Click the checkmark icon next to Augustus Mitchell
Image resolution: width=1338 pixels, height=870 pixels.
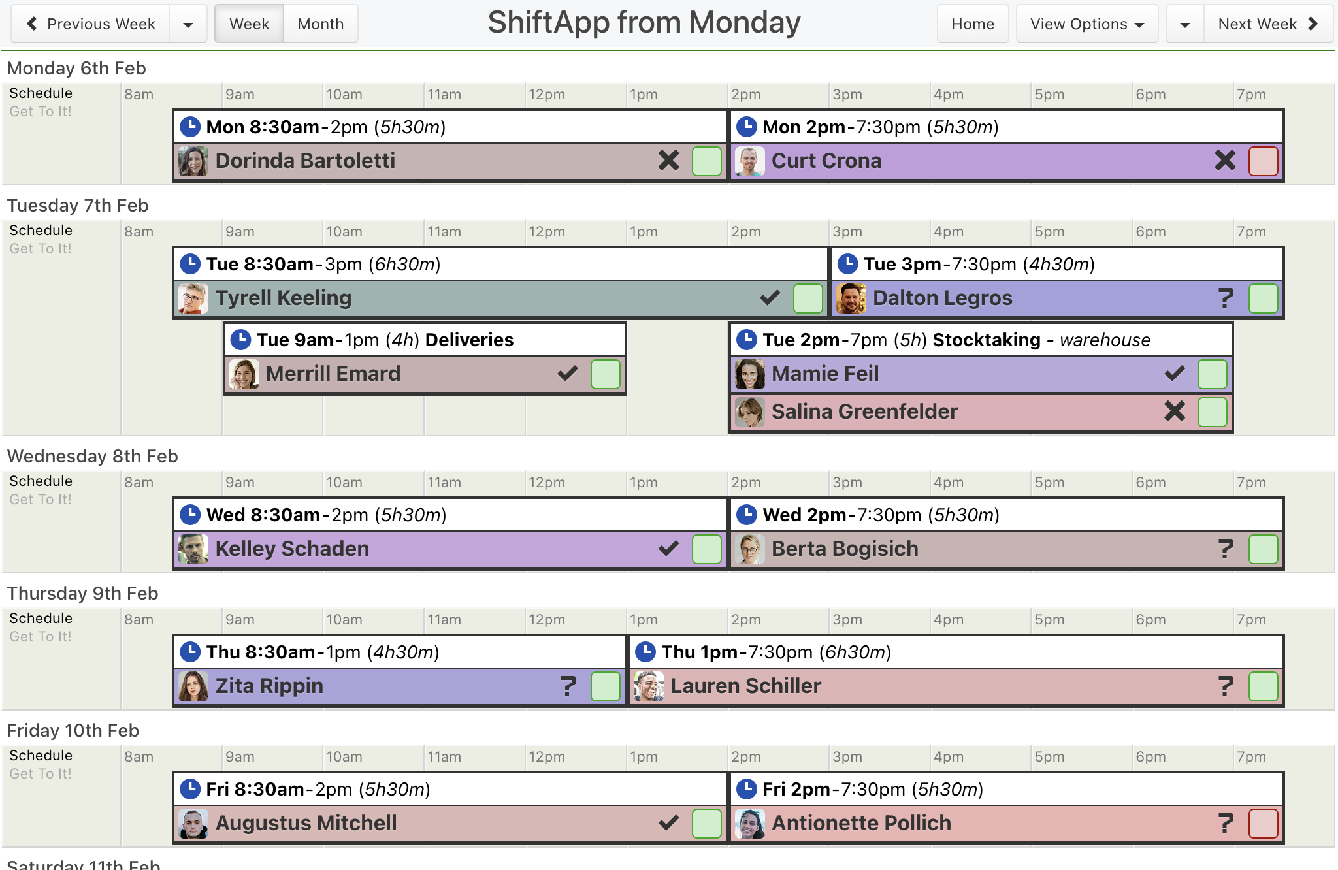click(668, 823)
